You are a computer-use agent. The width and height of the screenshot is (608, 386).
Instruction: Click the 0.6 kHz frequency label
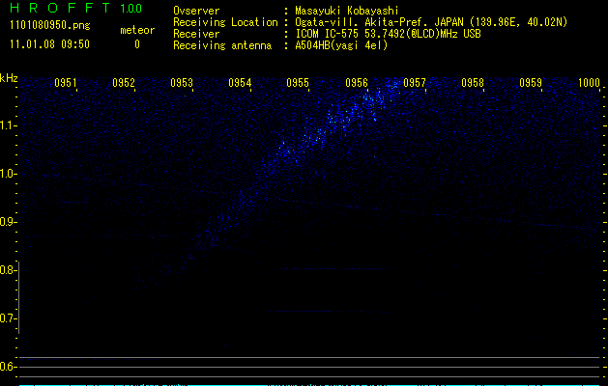pos(8,367)
